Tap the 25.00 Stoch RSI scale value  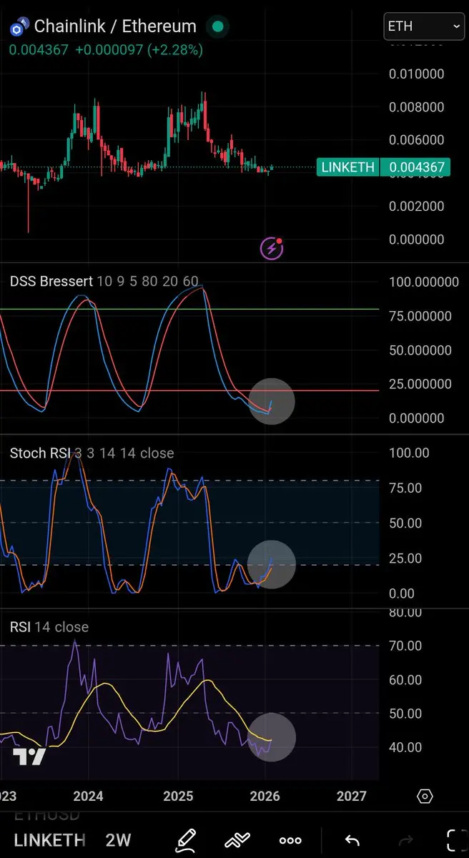pyautogui.click(x=404, y=558)
